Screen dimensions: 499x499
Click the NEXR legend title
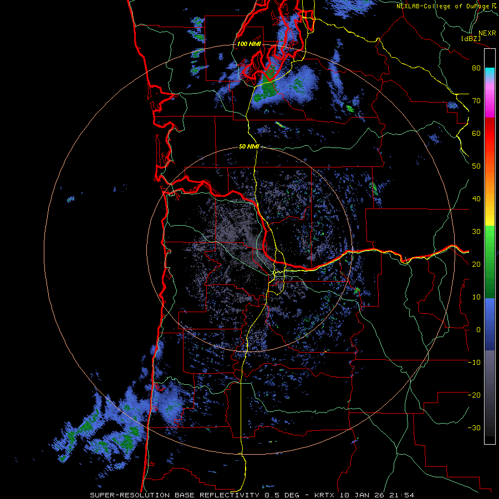(x=487, y=33)
